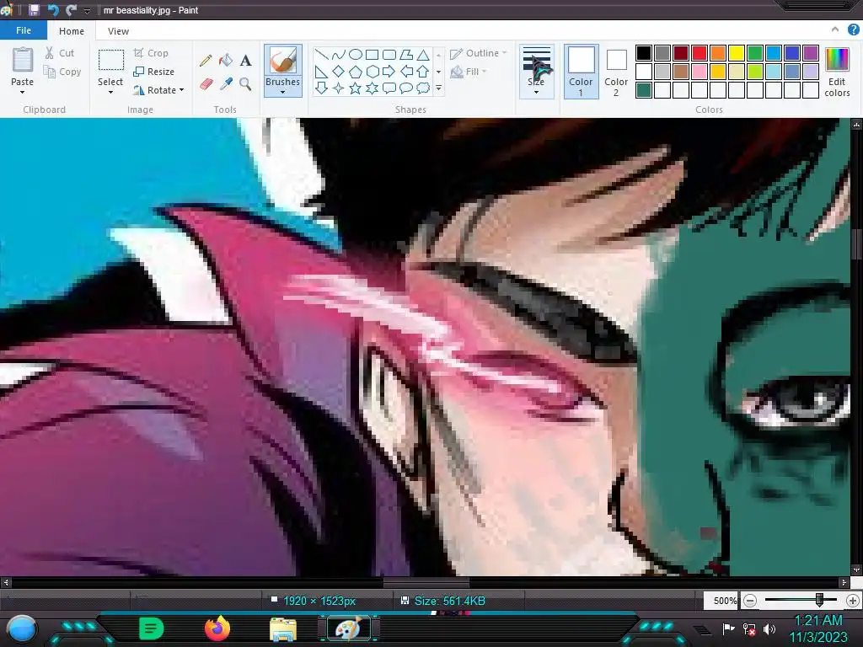Open Edit colors dialog
The image size is (863, 647).
837,72
